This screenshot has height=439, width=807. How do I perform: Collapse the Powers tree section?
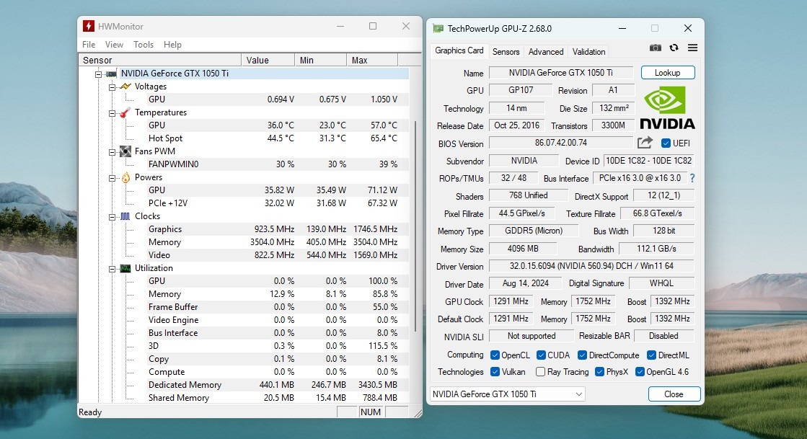click(112, 177)
